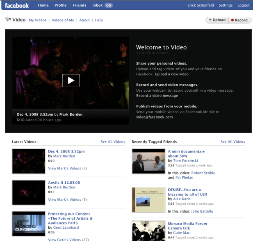The image size is (253, 241).
Task: Open the Inbox menu item
Action: click(102, 5)
